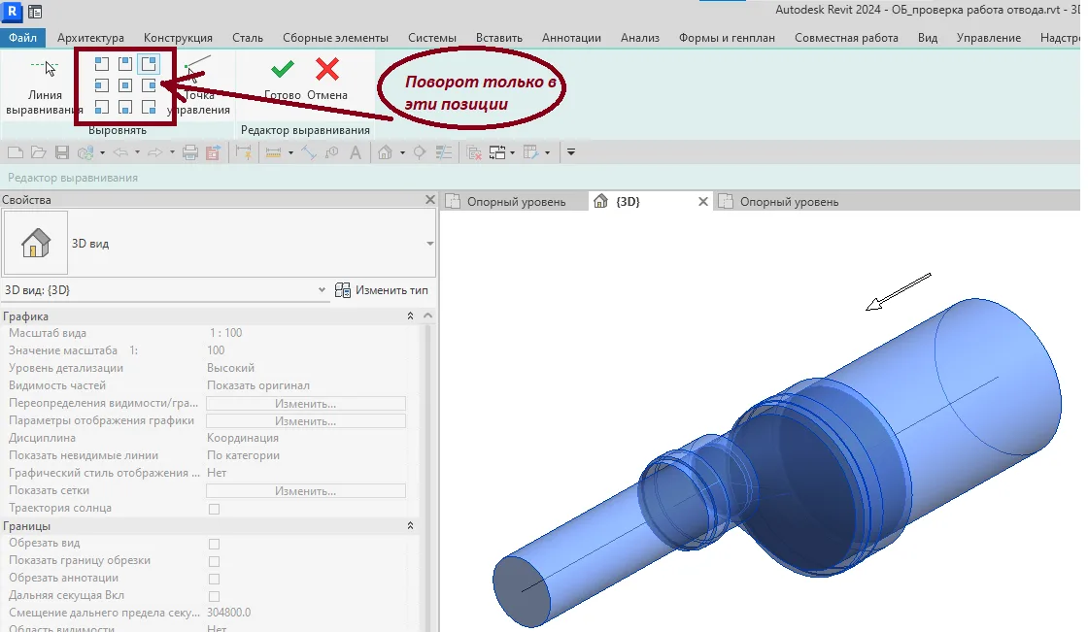Click the Revit application logo

click(x=11, y=12)
